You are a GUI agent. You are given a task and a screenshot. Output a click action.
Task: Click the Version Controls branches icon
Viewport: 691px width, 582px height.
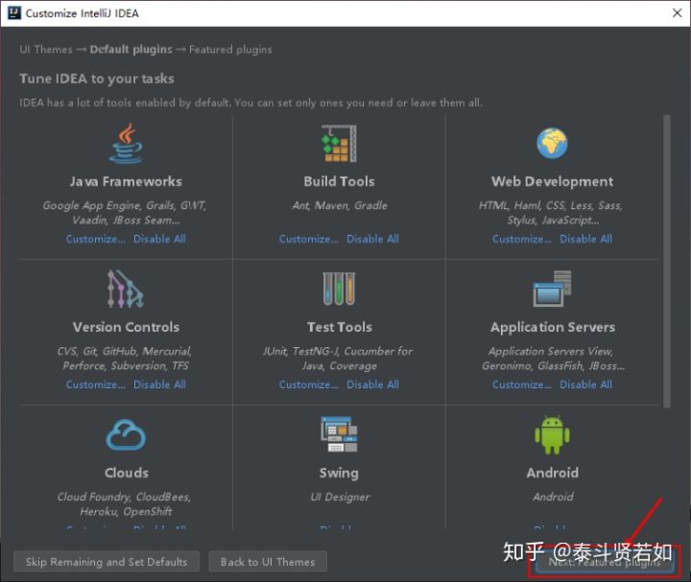126,290
